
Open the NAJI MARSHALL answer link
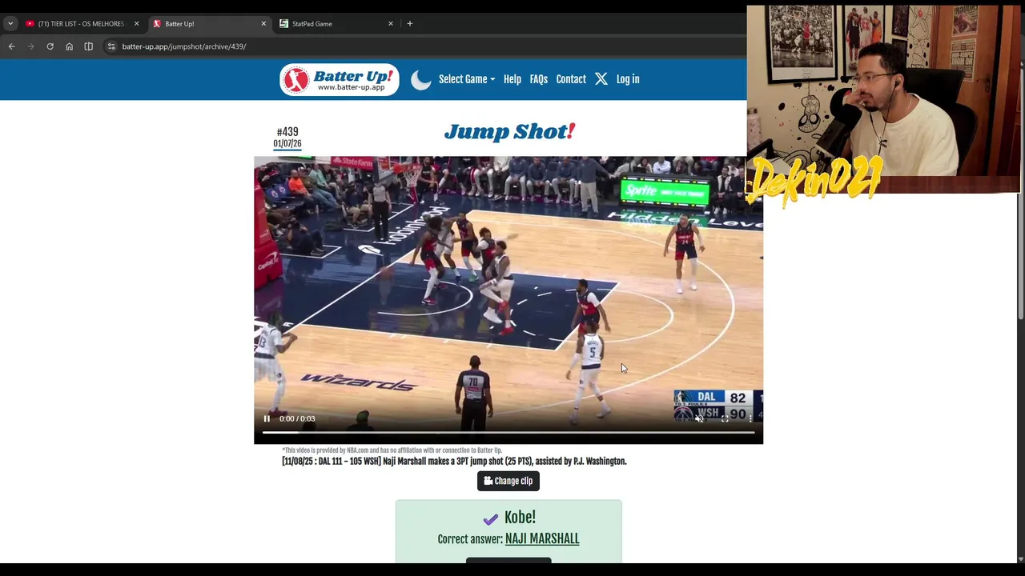pyautogui.click(x=542, y=539)
